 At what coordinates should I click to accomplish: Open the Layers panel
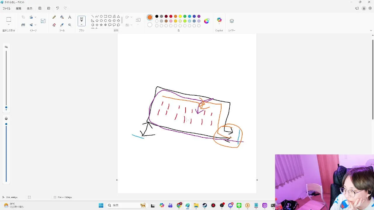(232, 21)
